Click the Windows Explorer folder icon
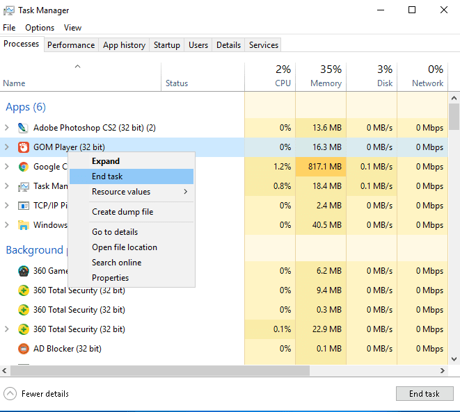 23,225
